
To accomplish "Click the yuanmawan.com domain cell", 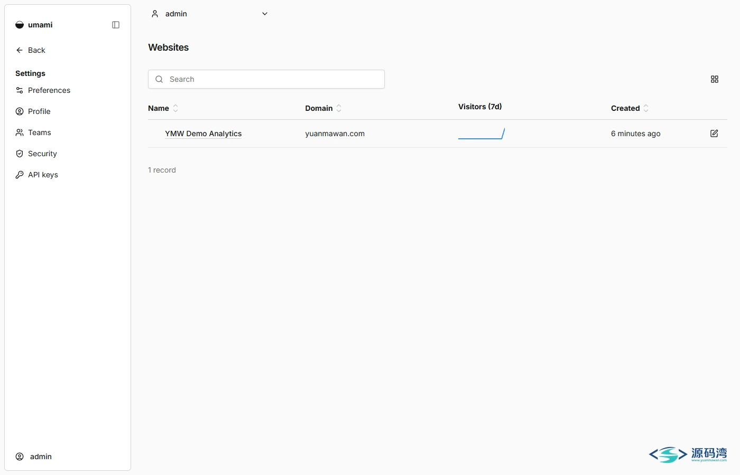I will click(335, 134).
